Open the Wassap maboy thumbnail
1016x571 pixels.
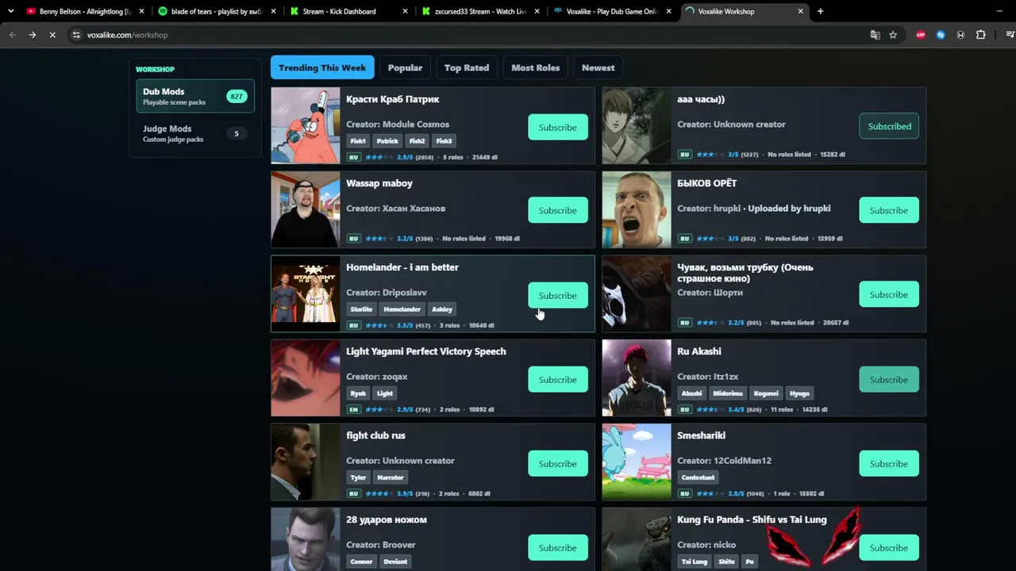pyautogui.click(x=306, y=209)
